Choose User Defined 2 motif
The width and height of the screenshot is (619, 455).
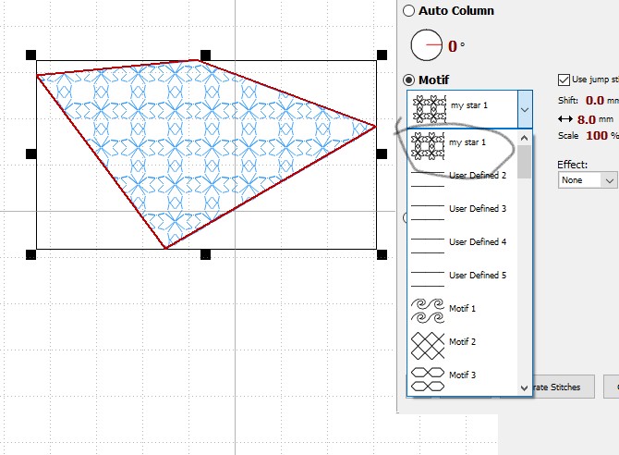(462, 179)
